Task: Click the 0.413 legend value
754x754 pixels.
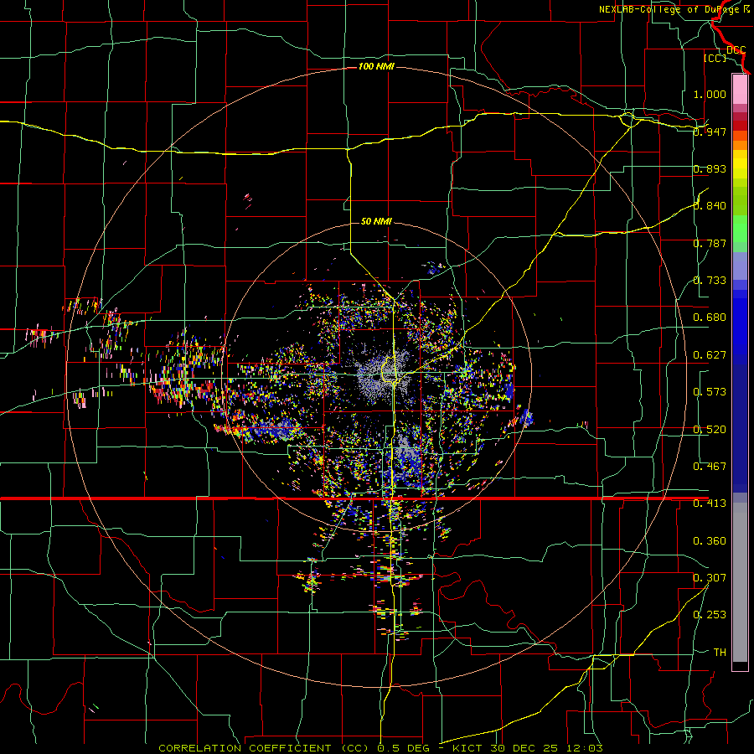Action: pos(710,504)
